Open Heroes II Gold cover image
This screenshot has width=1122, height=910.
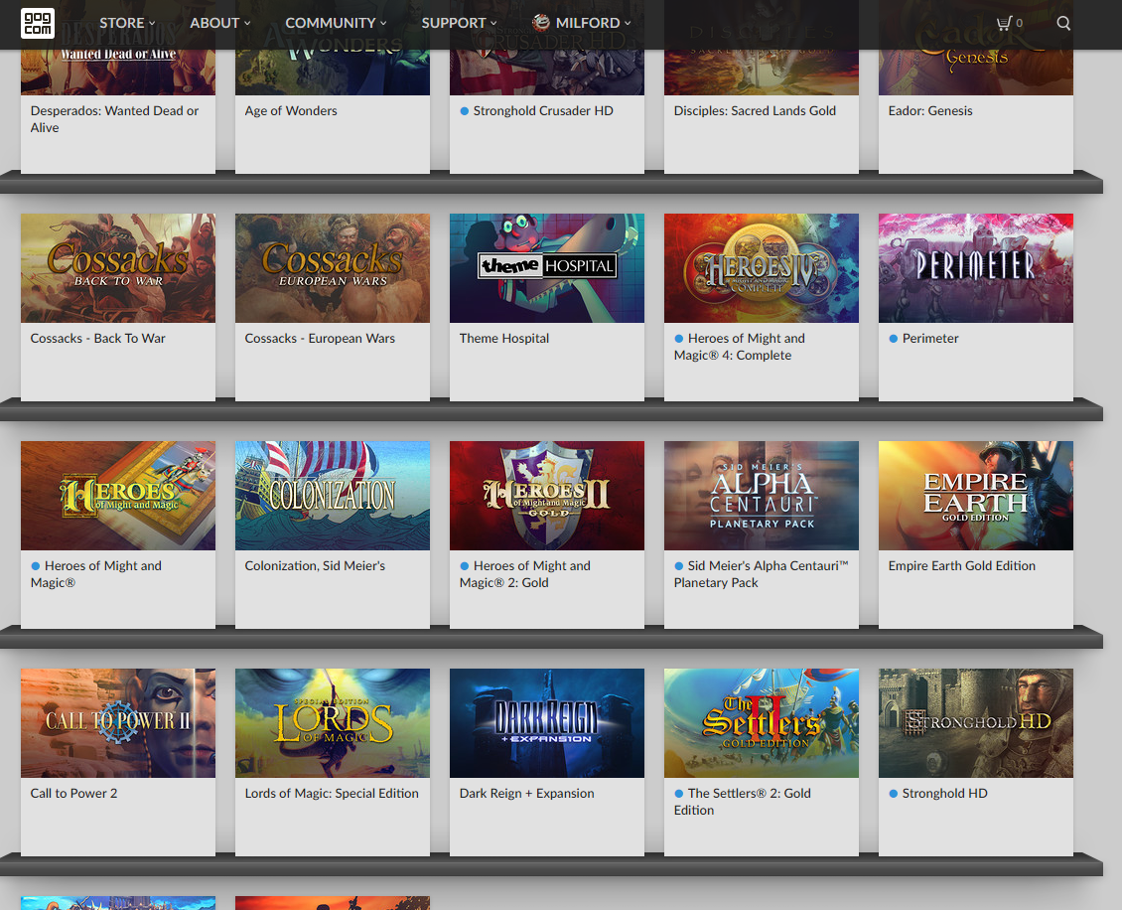point(547,496)
